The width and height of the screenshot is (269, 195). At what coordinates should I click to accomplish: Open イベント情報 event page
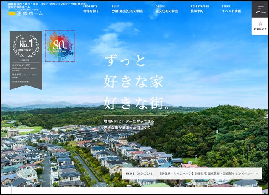tap(231, 9)
